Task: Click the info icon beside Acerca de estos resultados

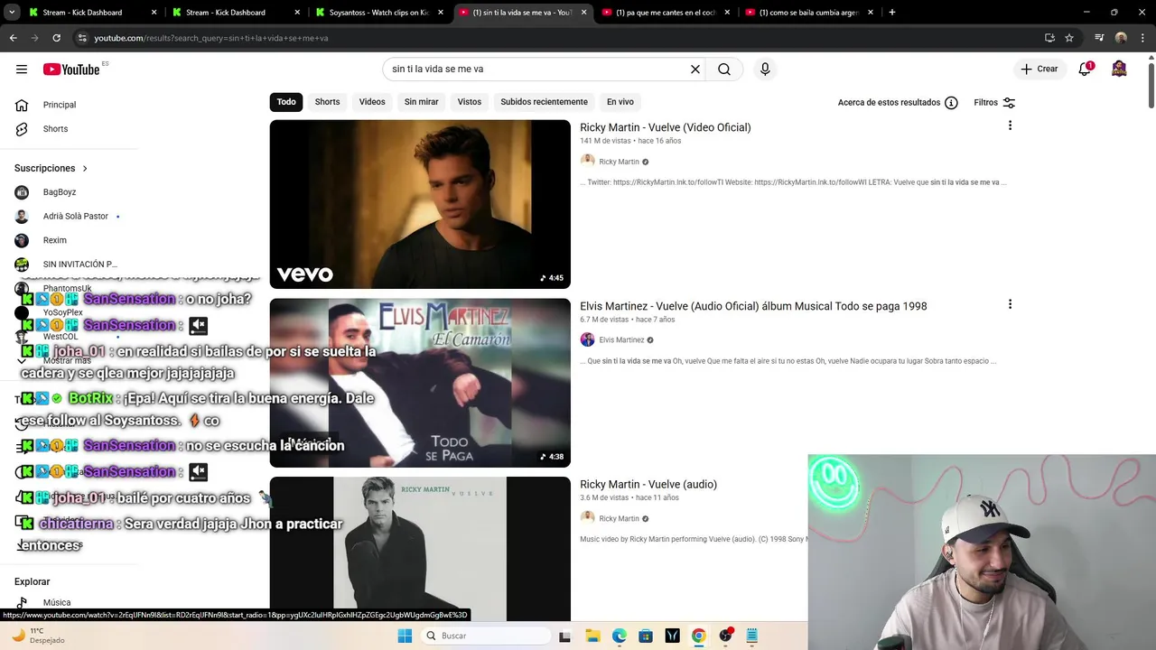Action: pyautogui.click(x=951, y=103)
